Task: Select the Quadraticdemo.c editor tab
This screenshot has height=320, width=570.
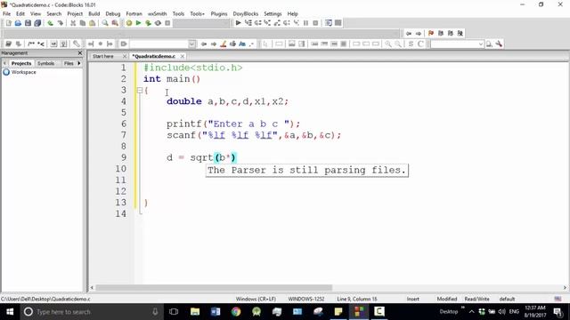Action: pyautogui.click(x=154, y=56)
